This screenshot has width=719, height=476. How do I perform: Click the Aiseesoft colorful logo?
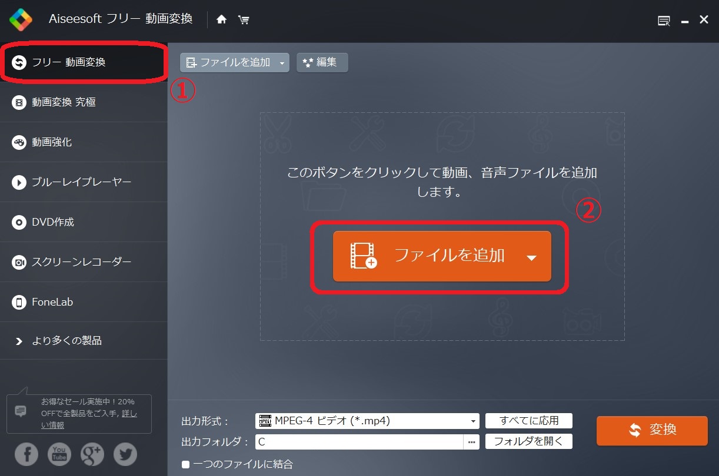click(21, 19)
